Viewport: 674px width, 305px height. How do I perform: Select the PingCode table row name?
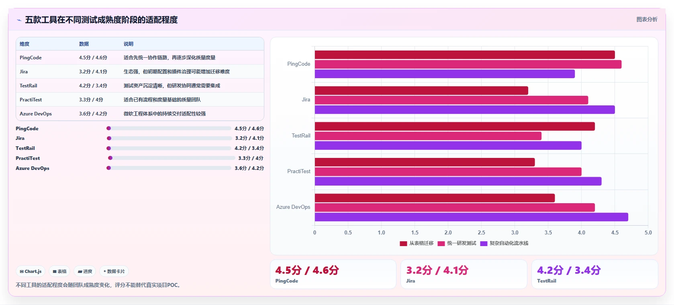(x=31, y=58)
